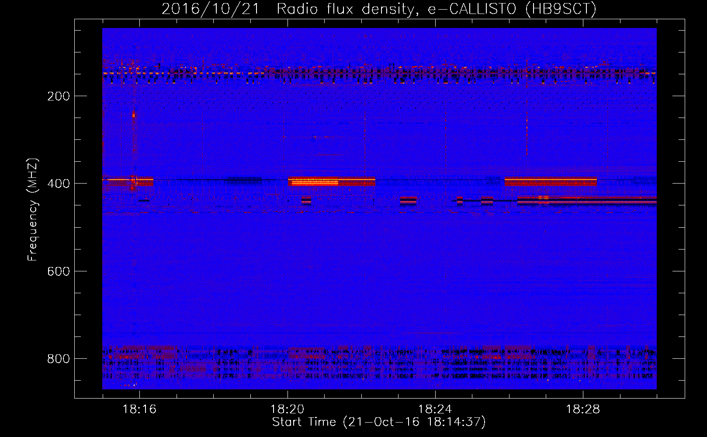Click the 18:28 time tick label
Image resolution: width=707 pixels, height=437 pixels.
583,409
